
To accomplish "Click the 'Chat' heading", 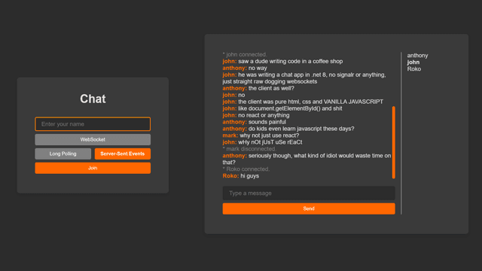I will [93, 99].
